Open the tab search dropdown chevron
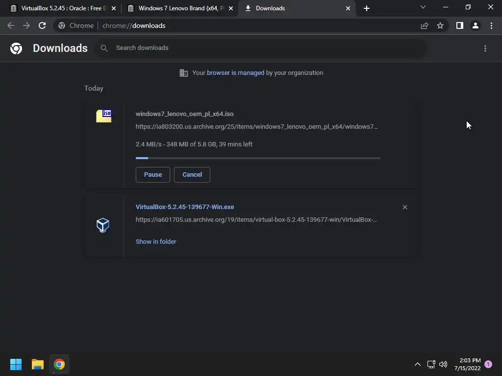 pyautogui.click(x=423, y=7)
